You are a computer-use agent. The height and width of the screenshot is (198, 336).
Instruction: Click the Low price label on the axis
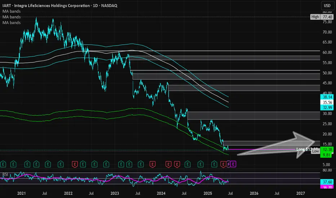(x=315, y=151)
